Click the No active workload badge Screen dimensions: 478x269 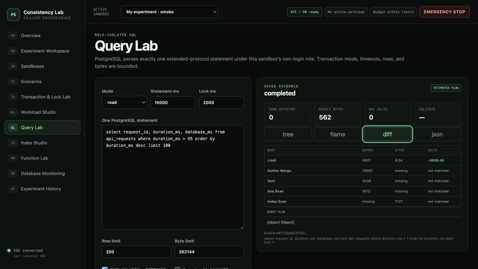point(346,12)
